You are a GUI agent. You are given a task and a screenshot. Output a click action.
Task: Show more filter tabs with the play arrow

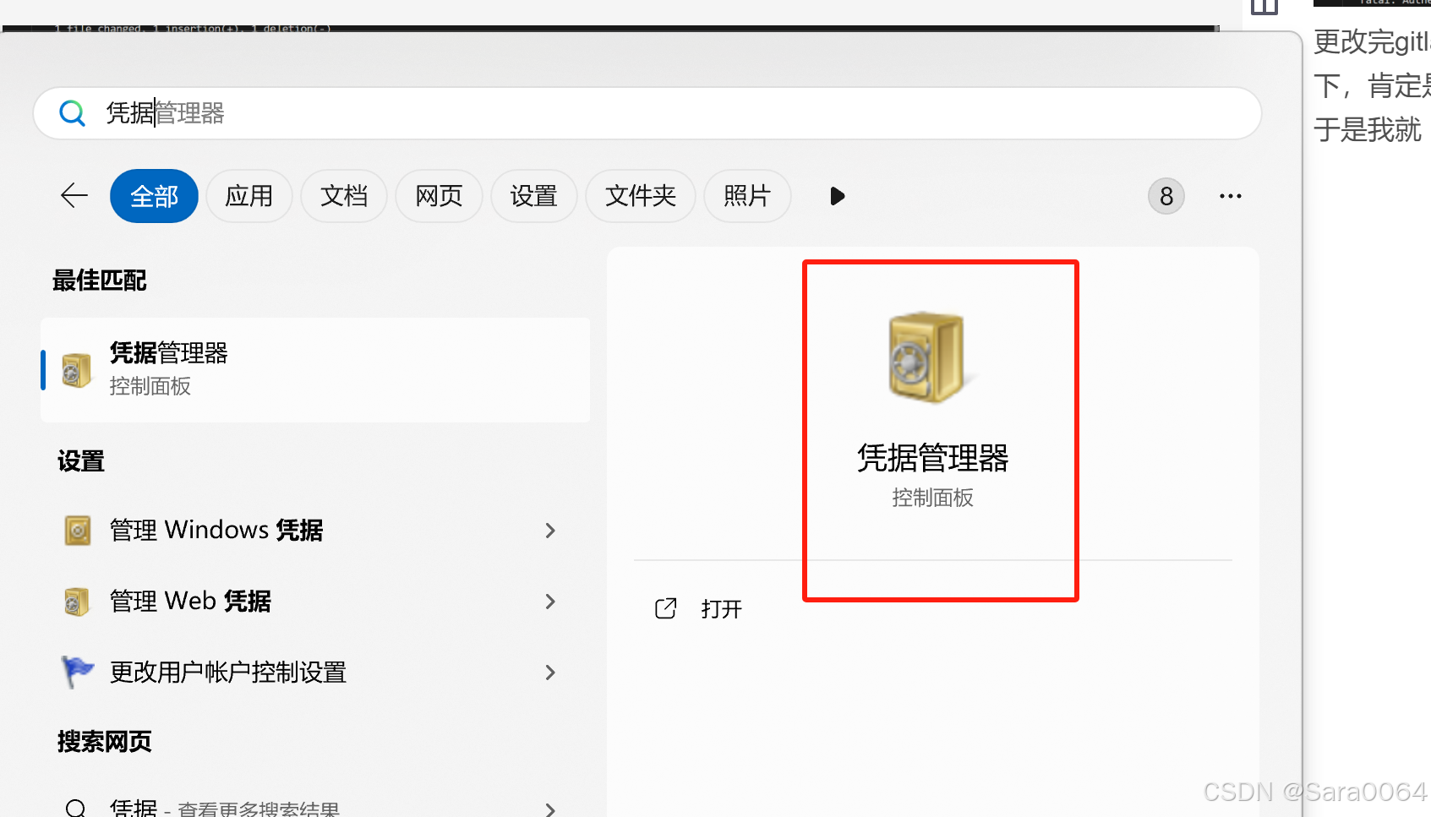click(x=837, y=196)
